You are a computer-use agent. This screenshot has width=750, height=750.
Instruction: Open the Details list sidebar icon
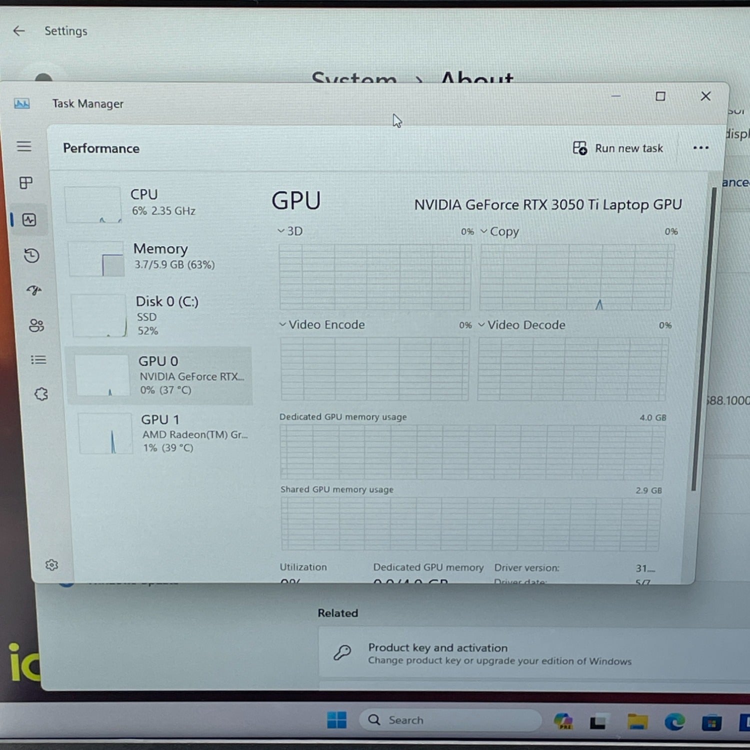38,360
